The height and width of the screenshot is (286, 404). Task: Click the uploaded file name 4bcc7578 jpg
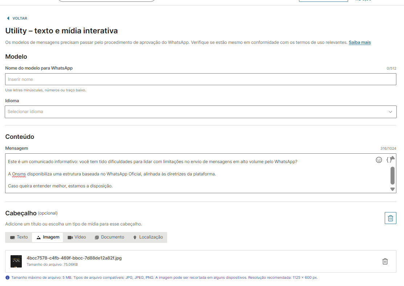(x=74, y=258)
